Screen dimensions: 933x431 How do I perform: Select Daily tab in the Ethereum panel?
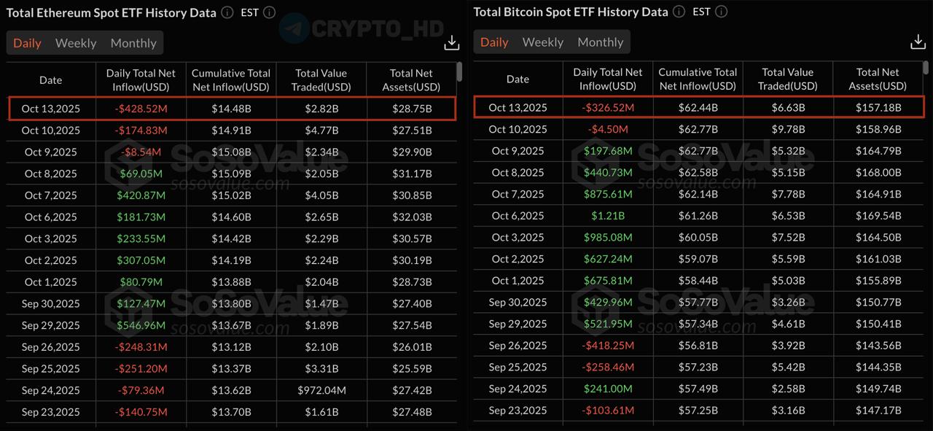point(27,43)
